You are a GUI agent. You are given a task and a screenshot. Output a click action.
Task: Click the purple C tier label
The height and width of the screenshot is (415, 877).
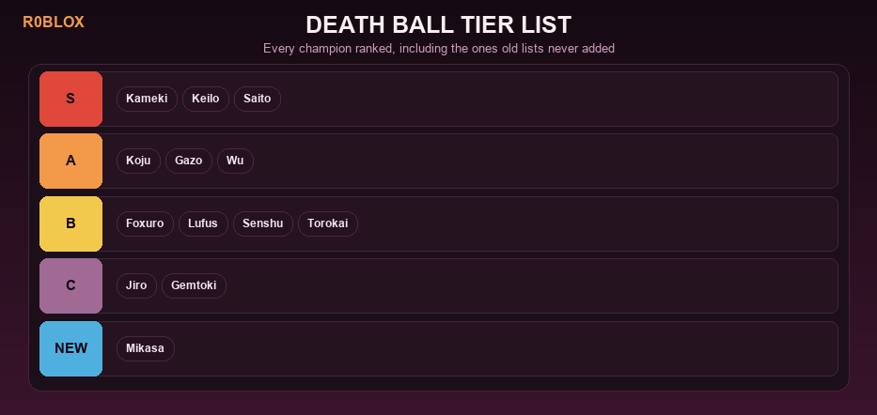(70, 285)
